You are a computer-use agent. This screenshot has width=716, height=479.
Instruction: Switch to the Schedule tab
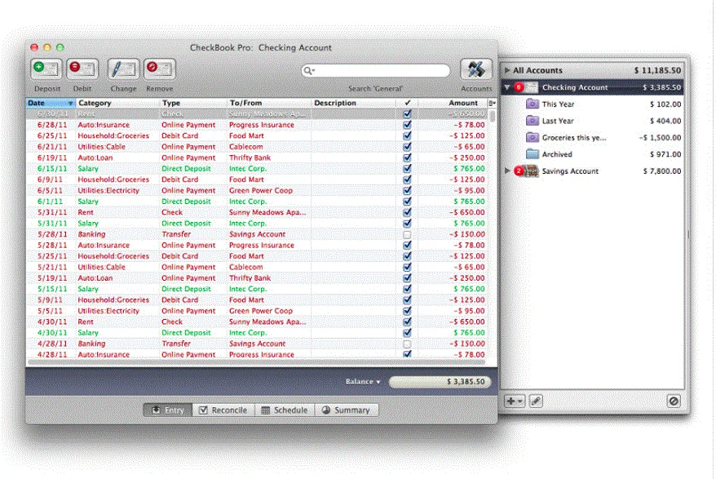(285, 410)
